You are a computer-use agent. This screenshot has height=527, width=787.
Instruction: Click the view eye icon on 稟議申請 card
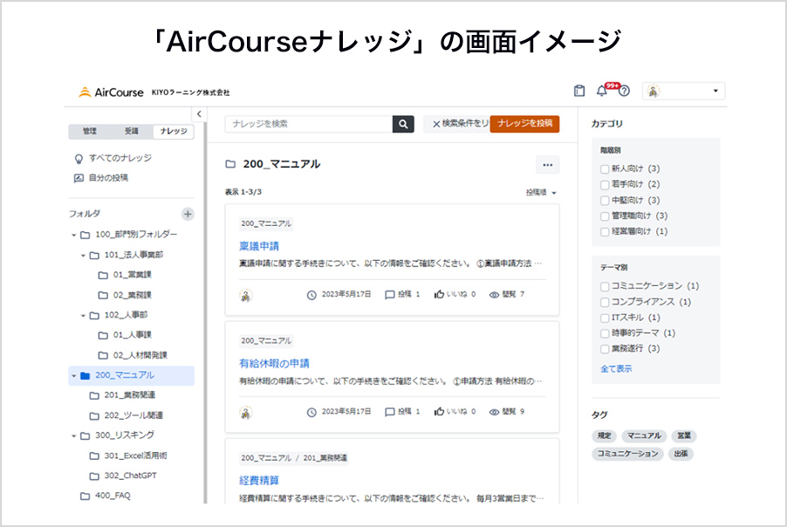pos(494,295)
